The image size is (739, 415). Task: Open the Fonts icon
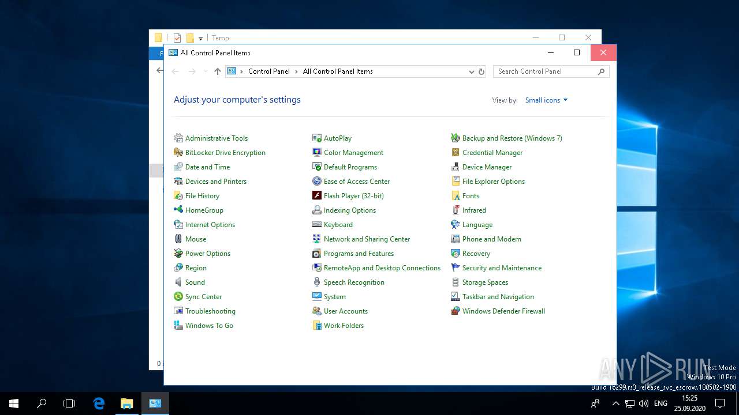456,196
